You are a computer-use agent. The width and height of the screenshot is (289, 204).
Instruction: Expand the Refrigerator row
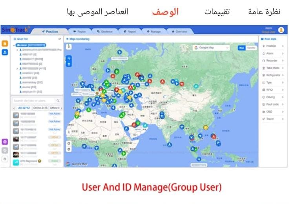tap(273, 75)
